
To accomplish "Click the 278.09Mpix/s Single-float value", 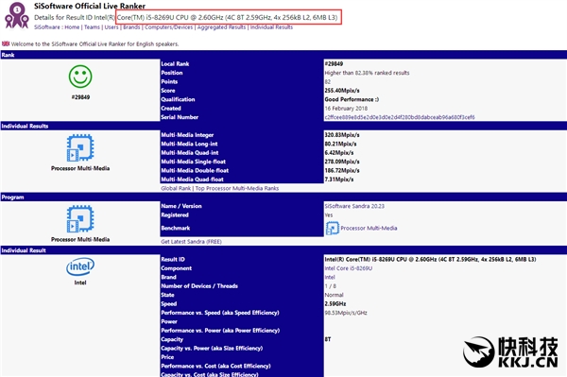I will [342, 162].
